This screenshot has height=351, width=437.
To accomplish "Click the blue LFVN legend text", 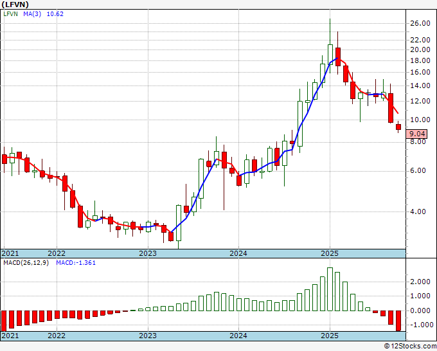I will coord(10,14).
